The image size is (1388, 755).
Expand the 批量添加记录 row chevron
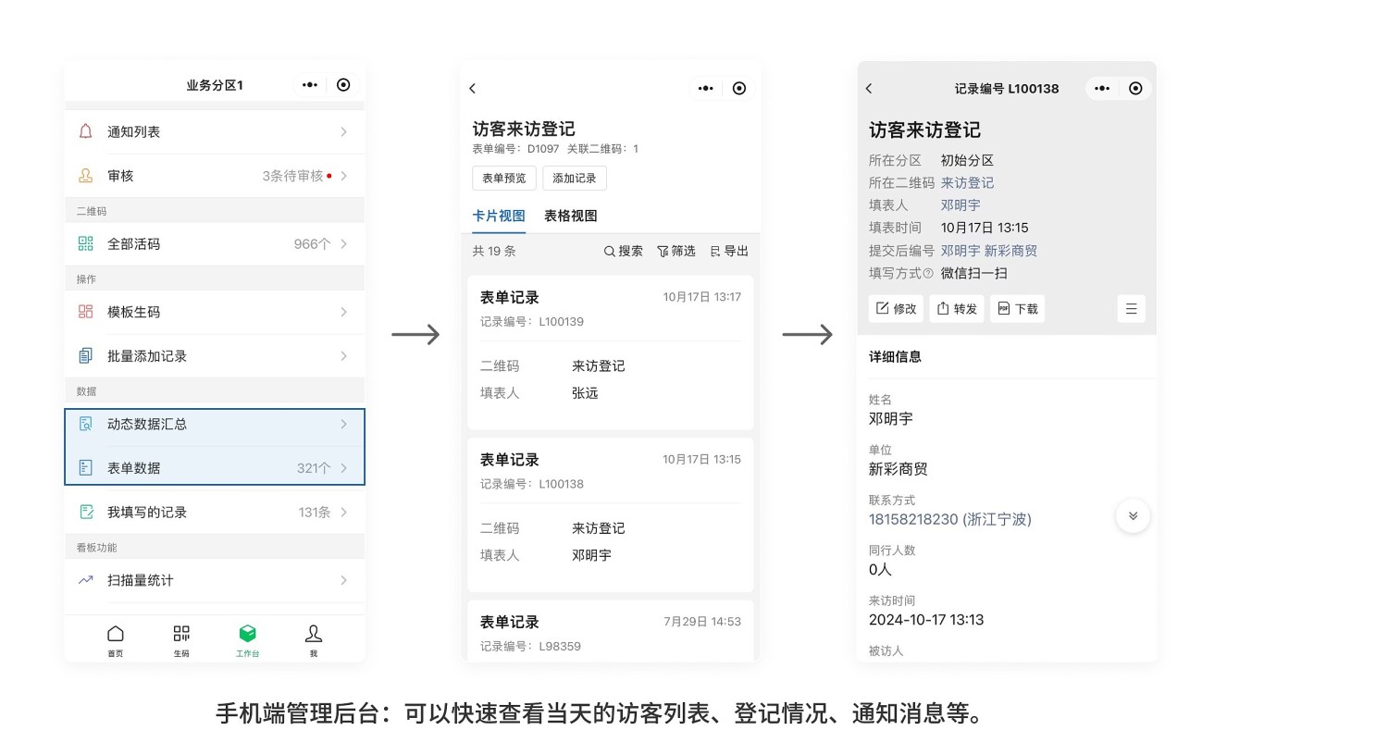(343, 355)
